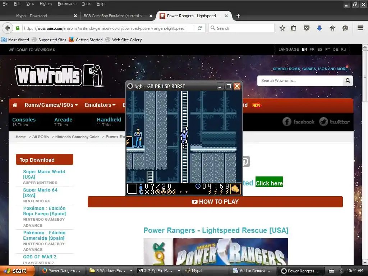Open the File menu
Viewport: 368px width, 276px height.
pos(5,4)
